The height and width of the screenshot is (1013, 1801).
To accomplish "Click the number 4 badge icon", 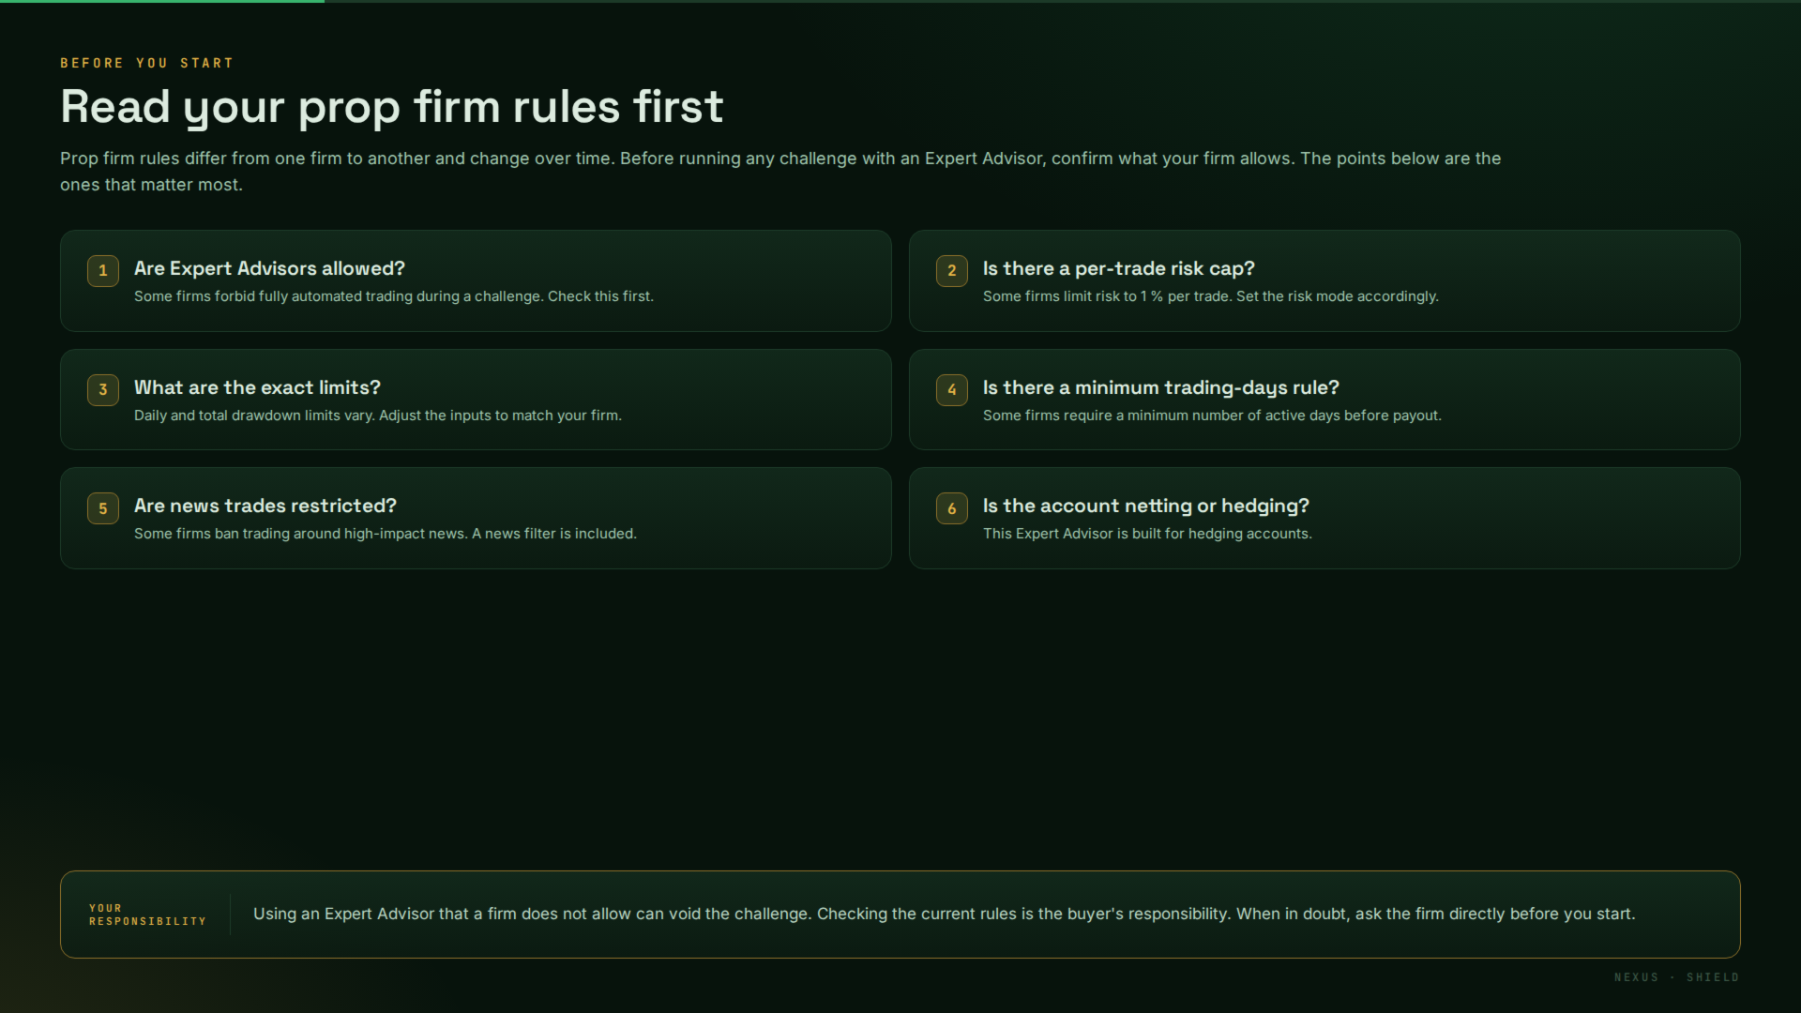I will [952, 390].
